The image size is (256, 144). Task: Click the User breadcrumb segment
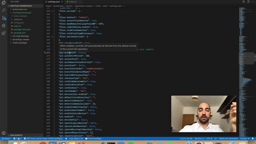pyautogui.click(x=105, y=6)
